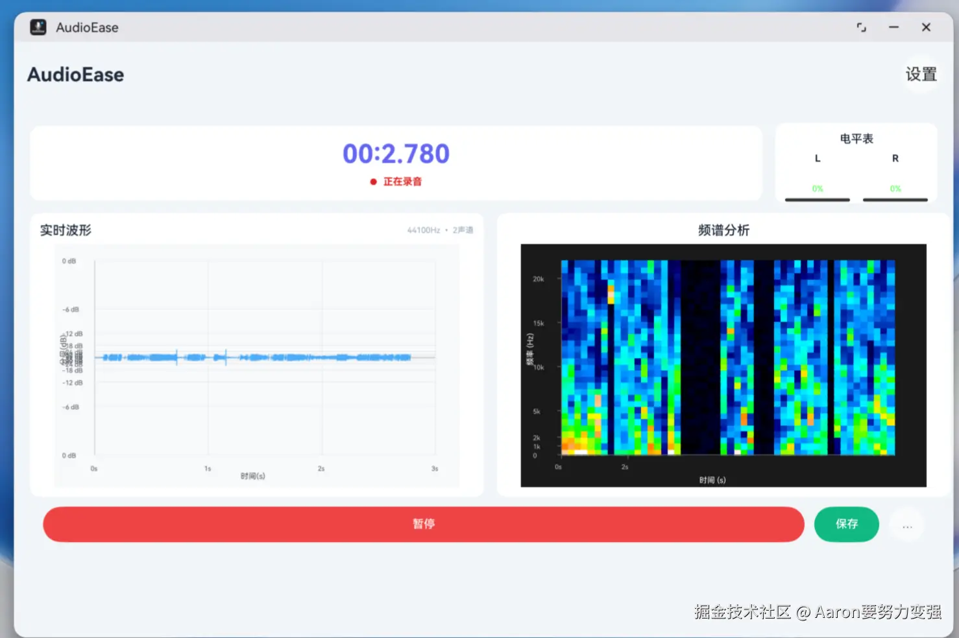Click the 时间(s) axis label under waveform
Viewport: 959px width, 638px height.
253,476
